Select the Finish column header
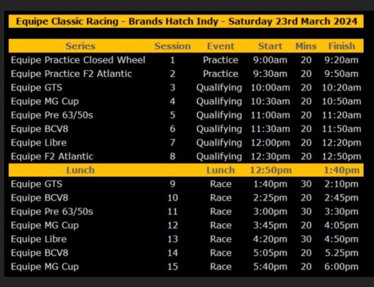This screenshot has width=374, height=287. coord(341,46)
